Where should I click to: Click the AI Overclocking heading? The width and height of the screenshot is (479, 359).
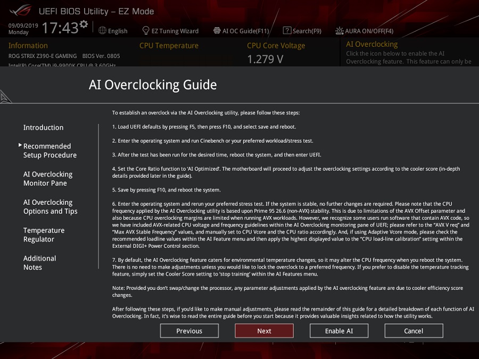(372, 44)
